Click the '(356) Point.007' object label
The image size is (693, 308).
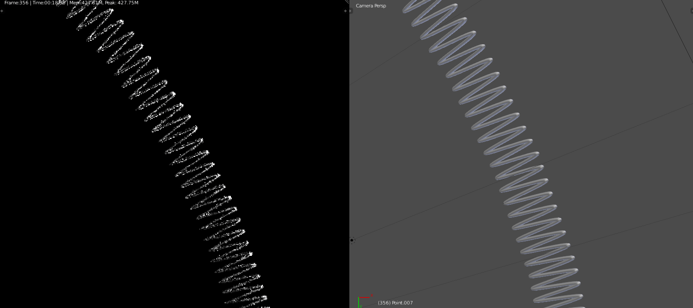click(395, 303)
